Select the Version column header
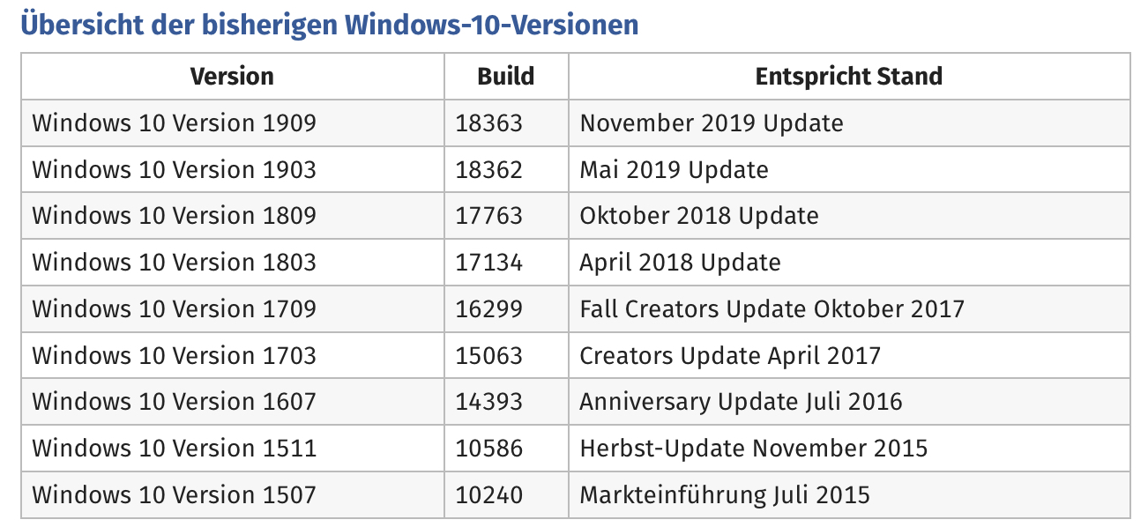Image resolution: width=1148 pixels, height=527 pixels. 233,76
